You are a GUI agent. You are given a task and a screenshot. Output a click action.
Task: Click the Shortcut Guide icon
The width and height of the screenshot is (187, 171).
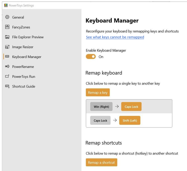click(x=7, y=86)
